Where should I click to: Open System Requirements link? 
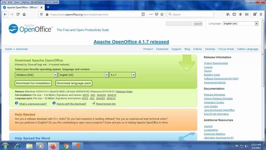pyautogui.click(x=216, y=63)
